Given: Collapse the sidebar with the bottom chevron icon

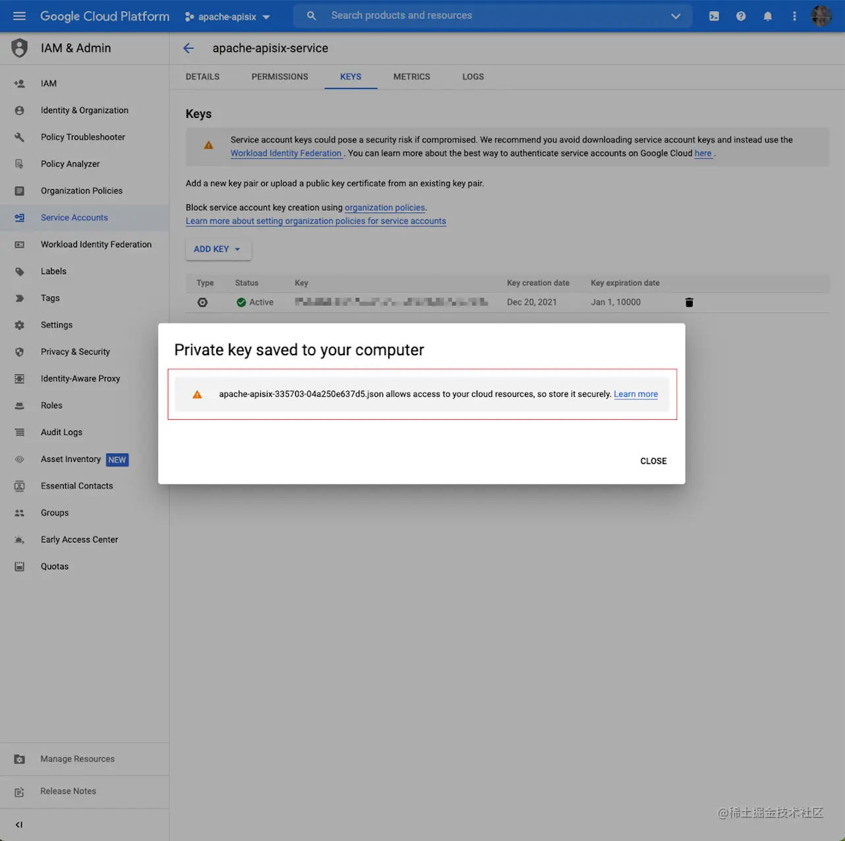Looking at the screenshot, I should (x=19, y=825).
